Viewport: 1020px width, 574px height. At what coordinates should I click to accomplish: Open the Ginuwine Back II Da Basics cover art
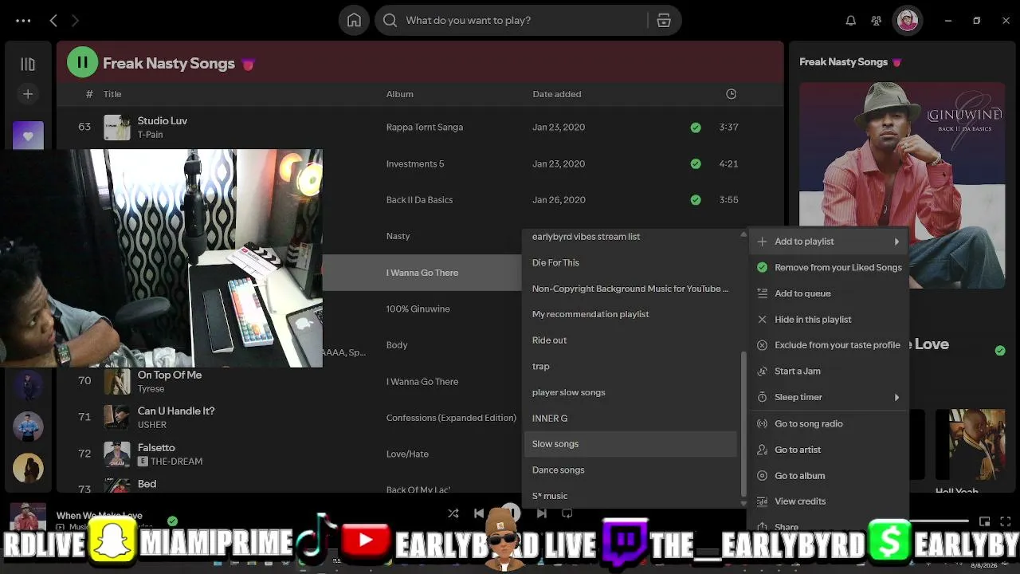click(x=901, y=185)
